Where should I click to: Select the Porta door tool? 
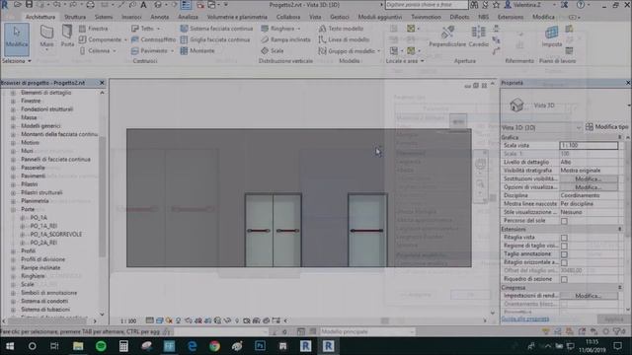(67, 36)
